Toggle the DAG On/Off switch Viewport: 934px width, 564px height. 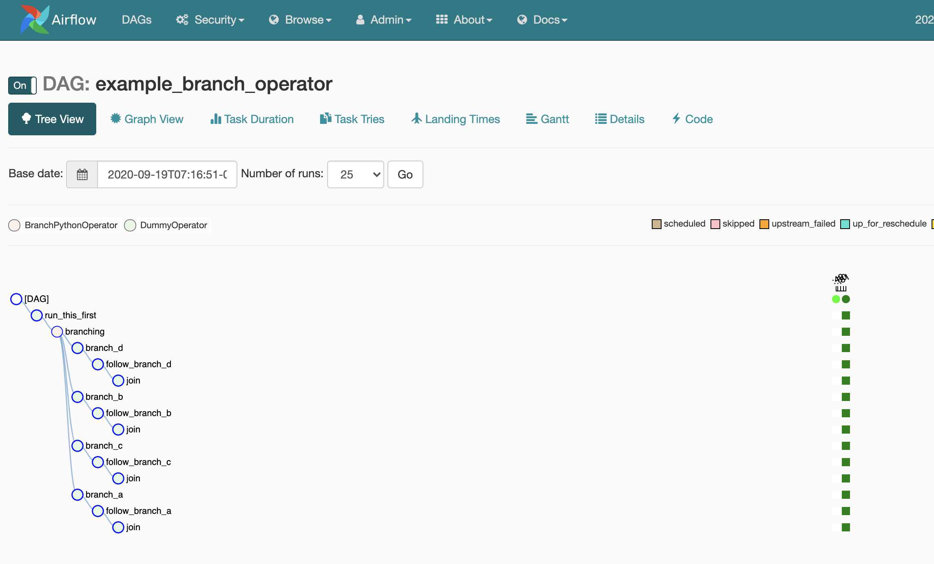click(x=22, y=85)
